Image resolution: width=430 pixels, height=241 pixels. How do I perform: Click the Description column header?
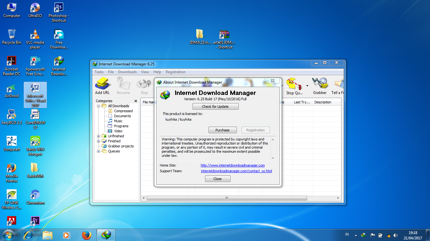pyautogui.click(x=327, y=102)
